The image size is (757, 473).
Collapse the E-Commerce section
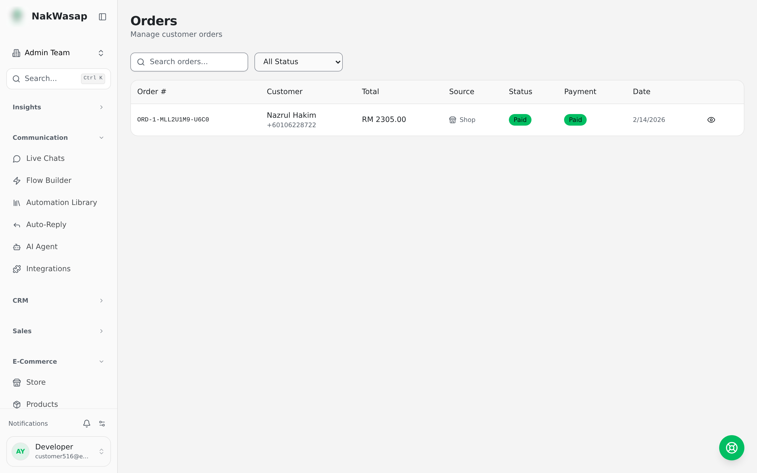[59, 362]
